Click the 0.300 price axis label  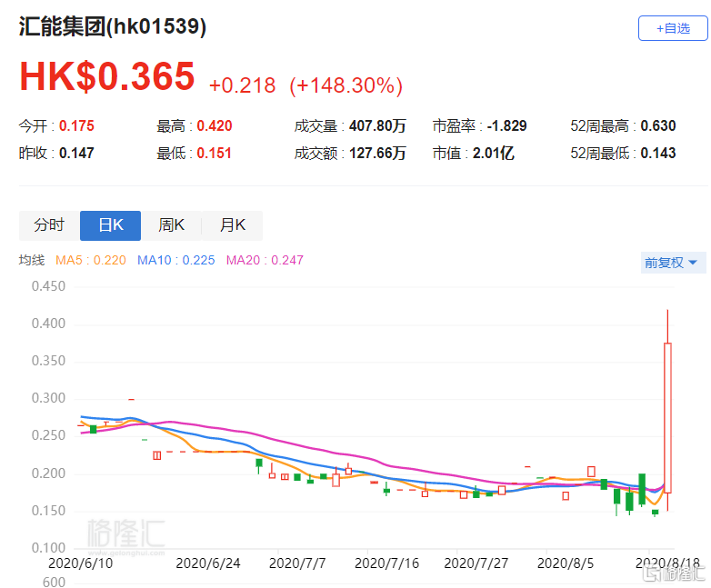click(48, 398)
